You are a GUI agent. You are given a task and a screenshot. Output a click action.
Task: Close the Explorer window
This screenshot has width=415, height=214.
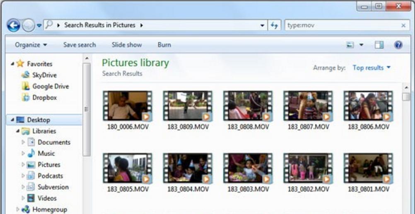point(398,6)
